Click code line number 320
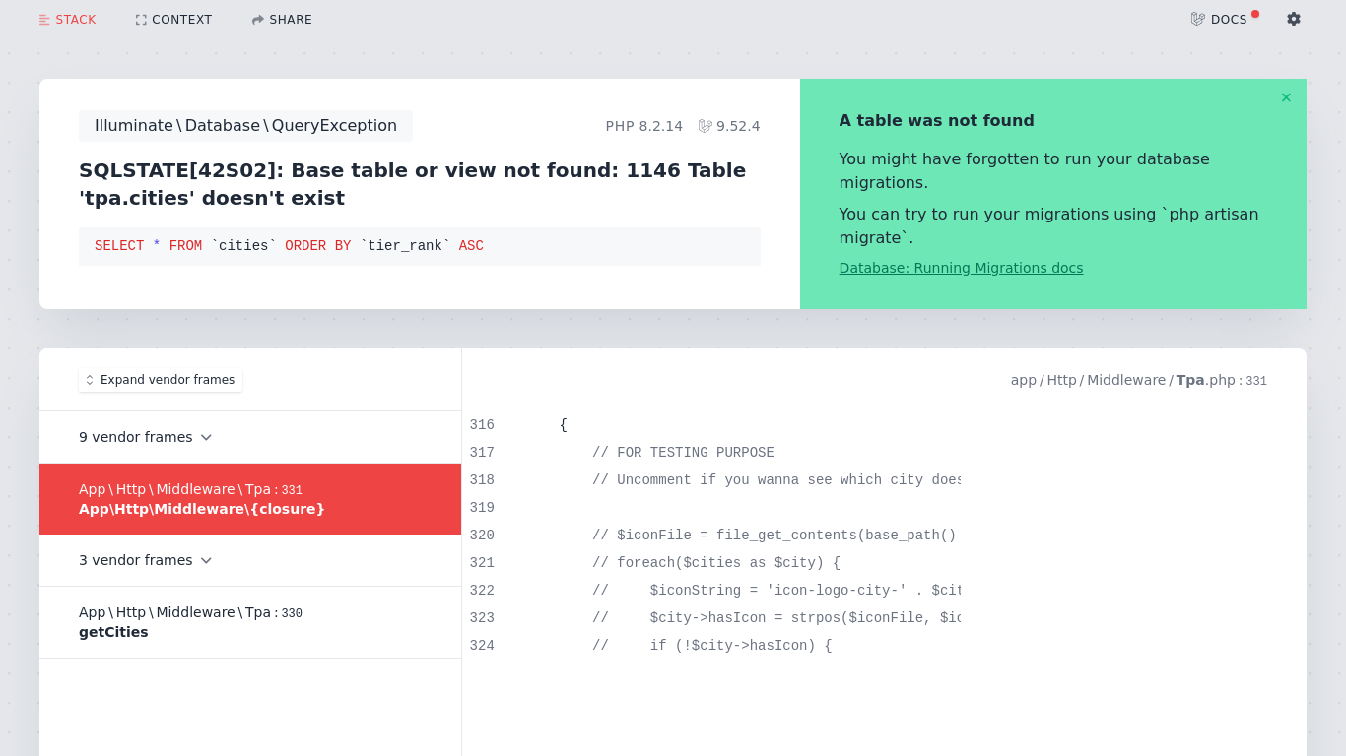Viewport: 1346px width, 756px height. 482,535
